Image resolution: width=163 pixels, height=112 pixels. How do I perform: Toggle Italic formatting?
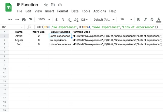click(x=145, y=20)
